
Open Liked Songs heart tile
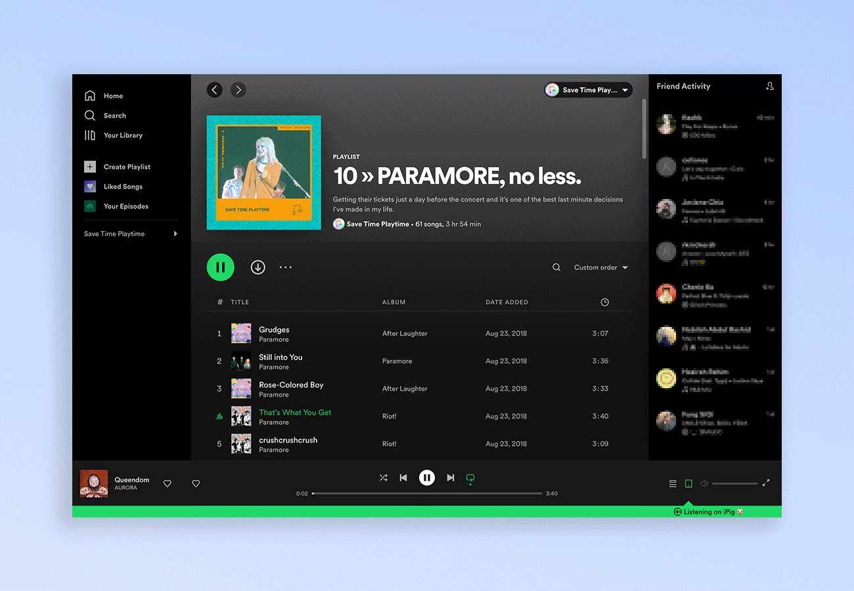coord(90,186)
